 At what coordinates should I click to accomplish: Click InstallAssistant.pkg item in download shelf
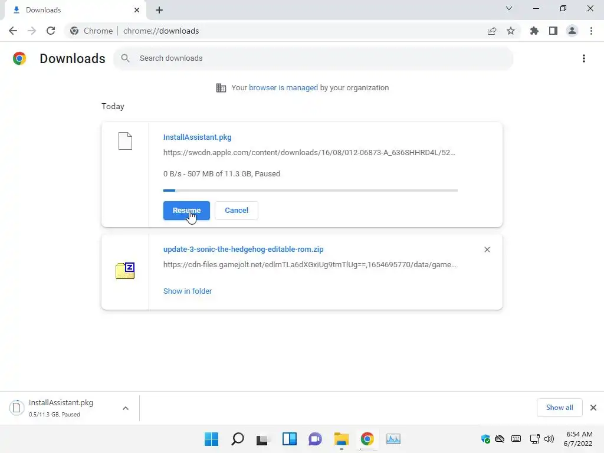[61, 408]
